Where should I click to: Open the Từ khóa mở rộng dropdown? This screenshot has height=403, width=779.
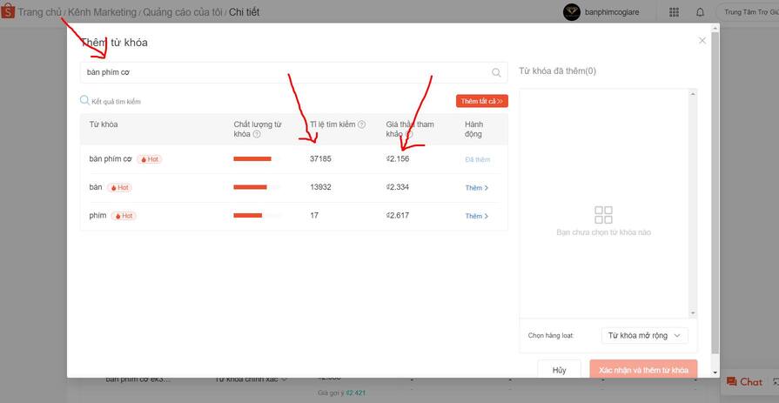click(644, 335)
